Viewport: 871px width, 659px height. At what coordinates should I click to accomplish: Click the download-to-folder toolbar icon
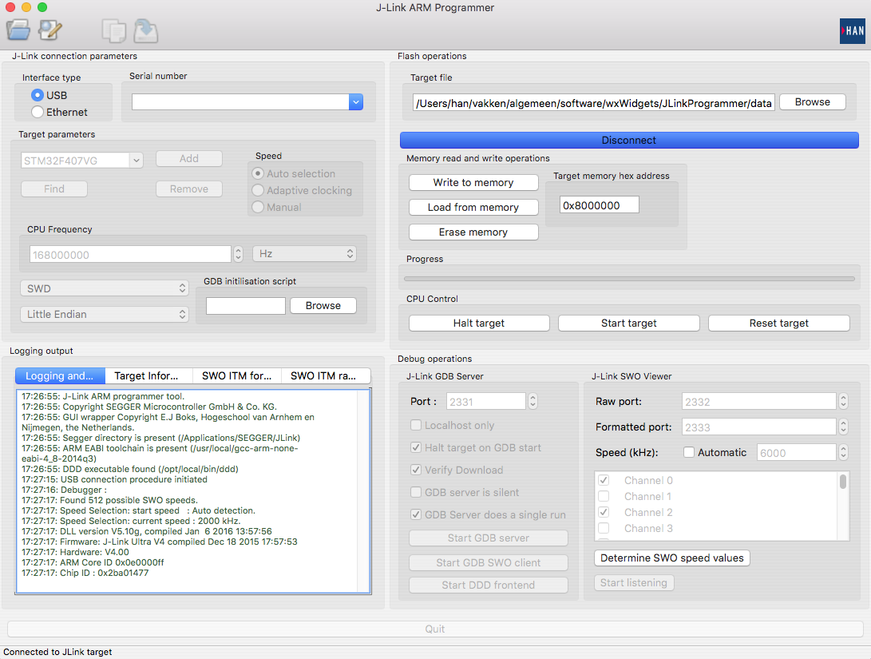pos(146,30)
